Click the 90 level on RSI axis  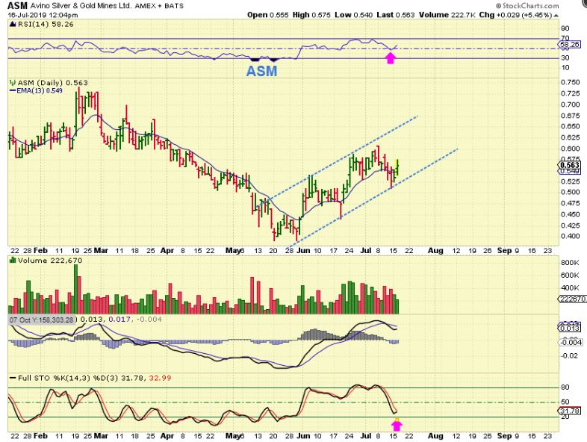tap(565, 28)
